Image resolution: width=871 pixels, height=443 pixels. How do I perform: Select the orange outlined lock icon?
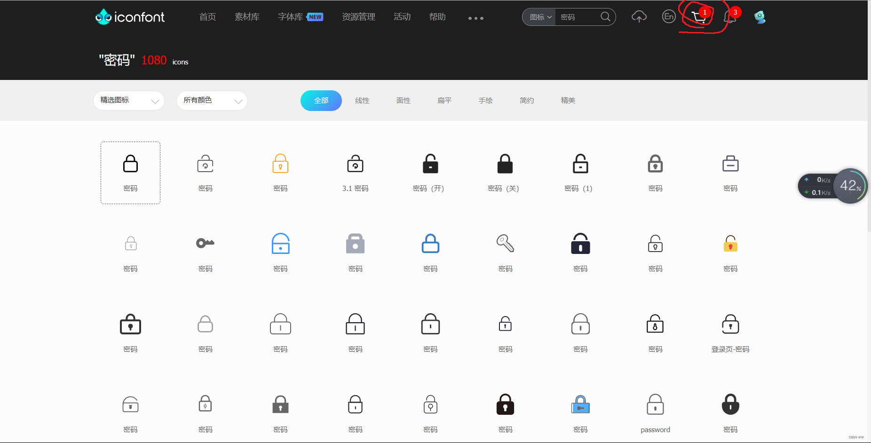pyautogui.click(x=281, y=164)
